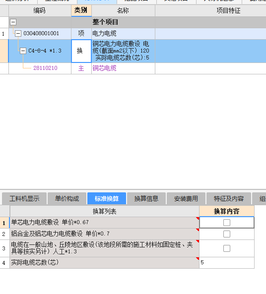Screen dimensions: 266x294
Task: Edit the 实际电缆芯数 value field showing 5
Action: [x=227, y=263]
